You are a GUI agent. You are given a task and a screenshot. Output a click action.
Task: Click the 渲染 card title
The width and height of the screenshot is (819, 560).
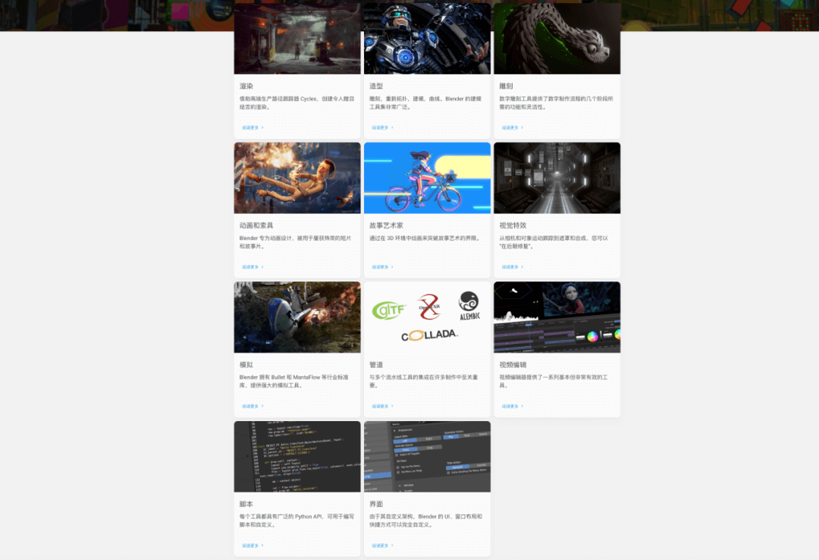(246, 87)
